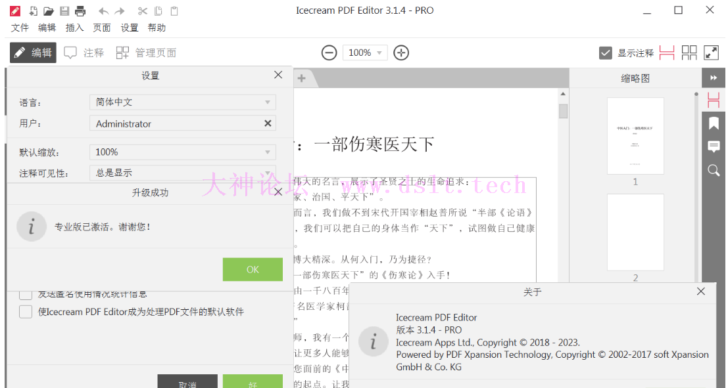Click the green 好 button in settings dialog
This screenshot has height=388, width=728.
point(253,381)
